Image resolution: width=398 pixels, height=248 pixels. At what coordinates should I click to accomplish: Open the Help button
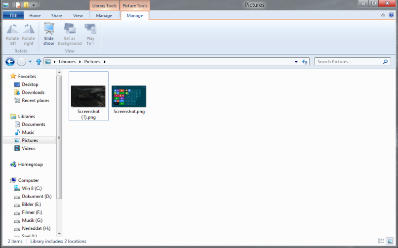tap(391, 15)
